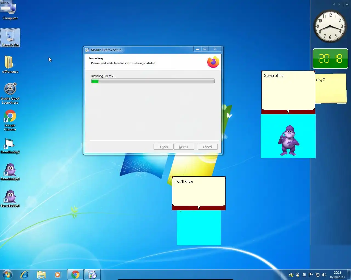Click the banana tray icon
351x280 pixels.
[291, 275]
